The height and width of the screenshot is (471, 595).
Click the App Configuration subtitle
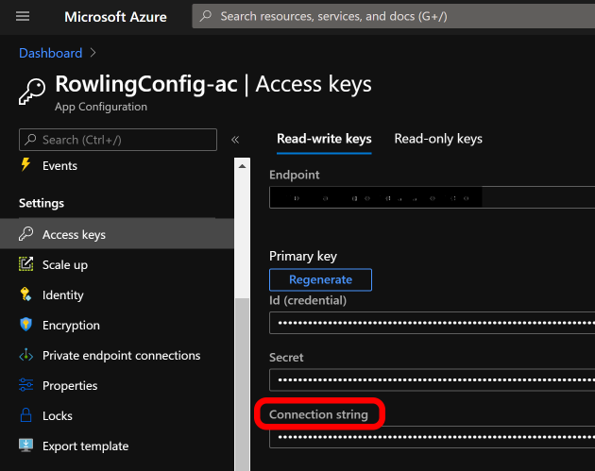tap(101, 107)
